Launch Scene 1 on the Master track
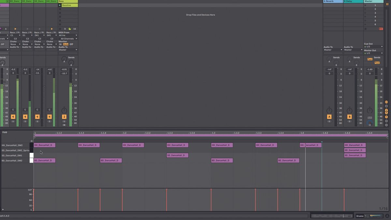 click(x=366, y=5)
